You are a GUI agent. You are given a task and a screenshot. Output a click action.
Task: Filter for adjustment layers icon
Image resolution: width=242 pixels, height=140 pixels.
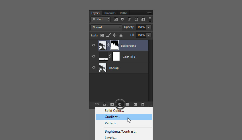(122, 19)
